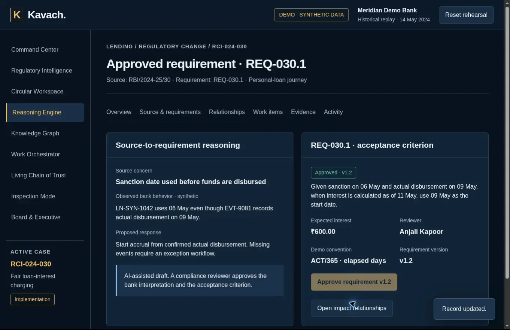Image resolution: width=510 pixels, height=330 pixels.
Task: Click Historical replay · 14 May 2024 text
Action: (x=394, y=19)
